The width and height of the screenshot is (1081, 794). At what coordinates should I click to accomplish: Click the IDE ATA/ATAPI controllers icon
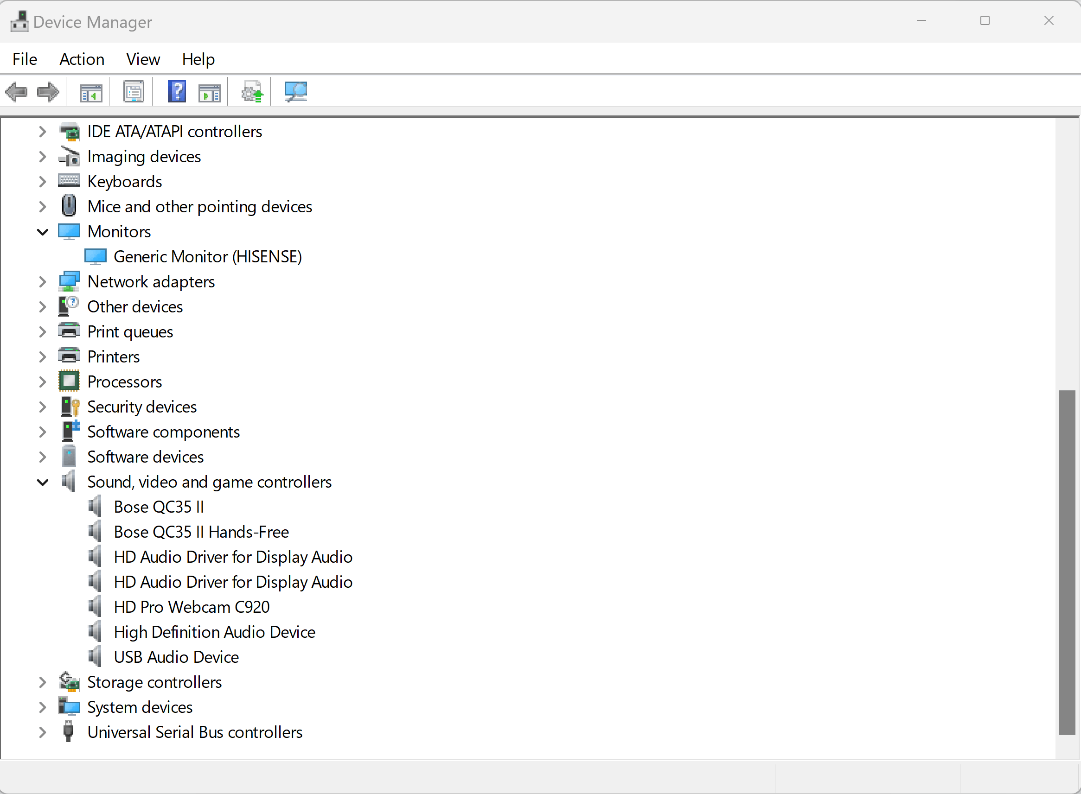[x=69, y=131]
